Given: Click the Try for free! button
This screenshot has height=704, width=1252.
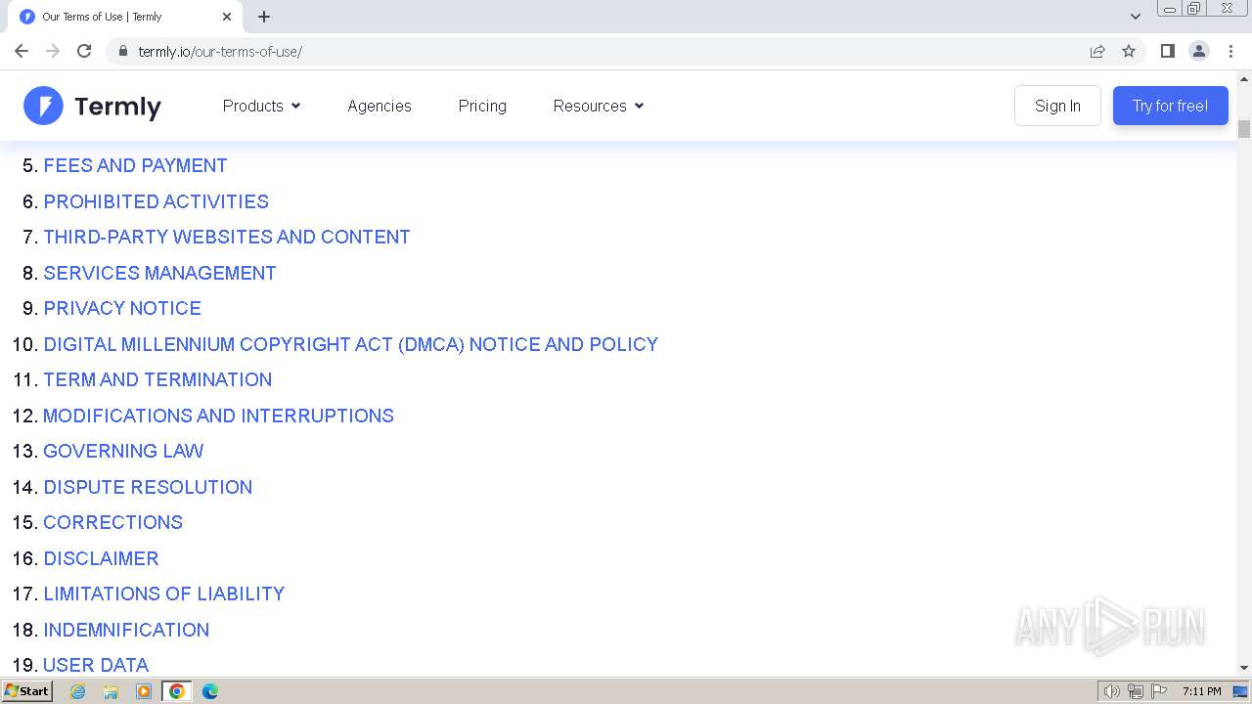Looking at the screenshot, I should point(1170,106).
